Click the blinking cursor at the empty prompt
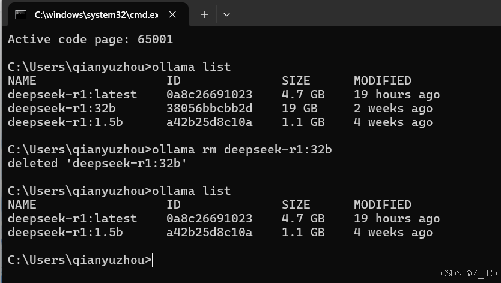 point(153,260)
